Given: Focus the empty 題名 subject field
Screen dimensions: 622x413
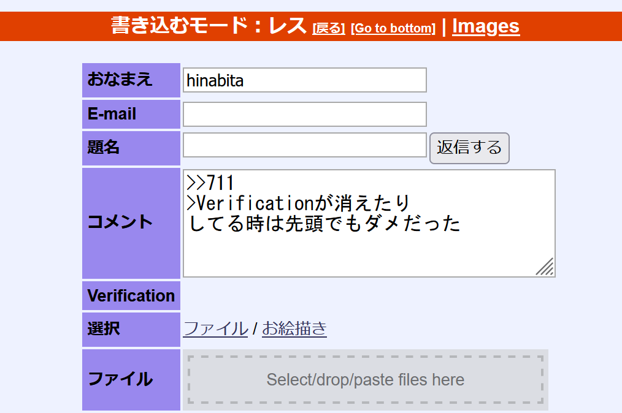Looking at the screenshot, I should pos(304,145).
